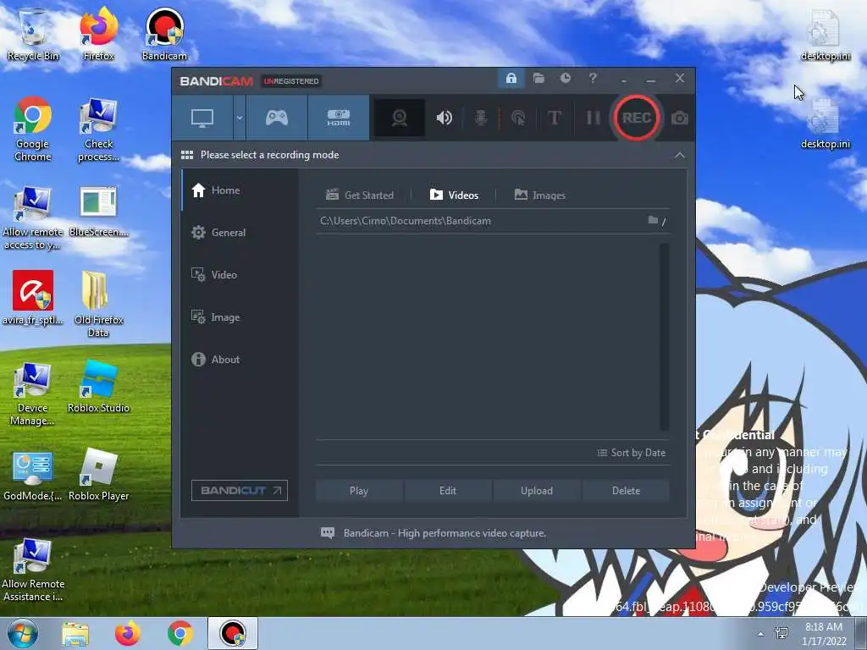This screenshot has height=650, width=867.
Task: Open the Home section
Action: point(240,190)
